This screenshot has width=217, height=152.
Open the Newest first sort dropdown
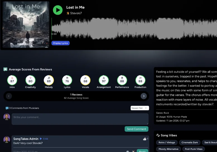(140, 108)
